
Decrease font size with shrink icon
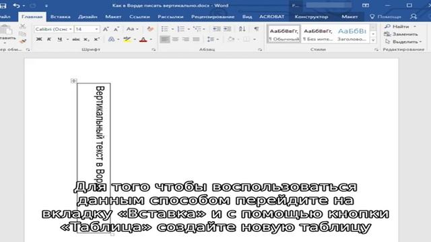[x=117, y=29]
